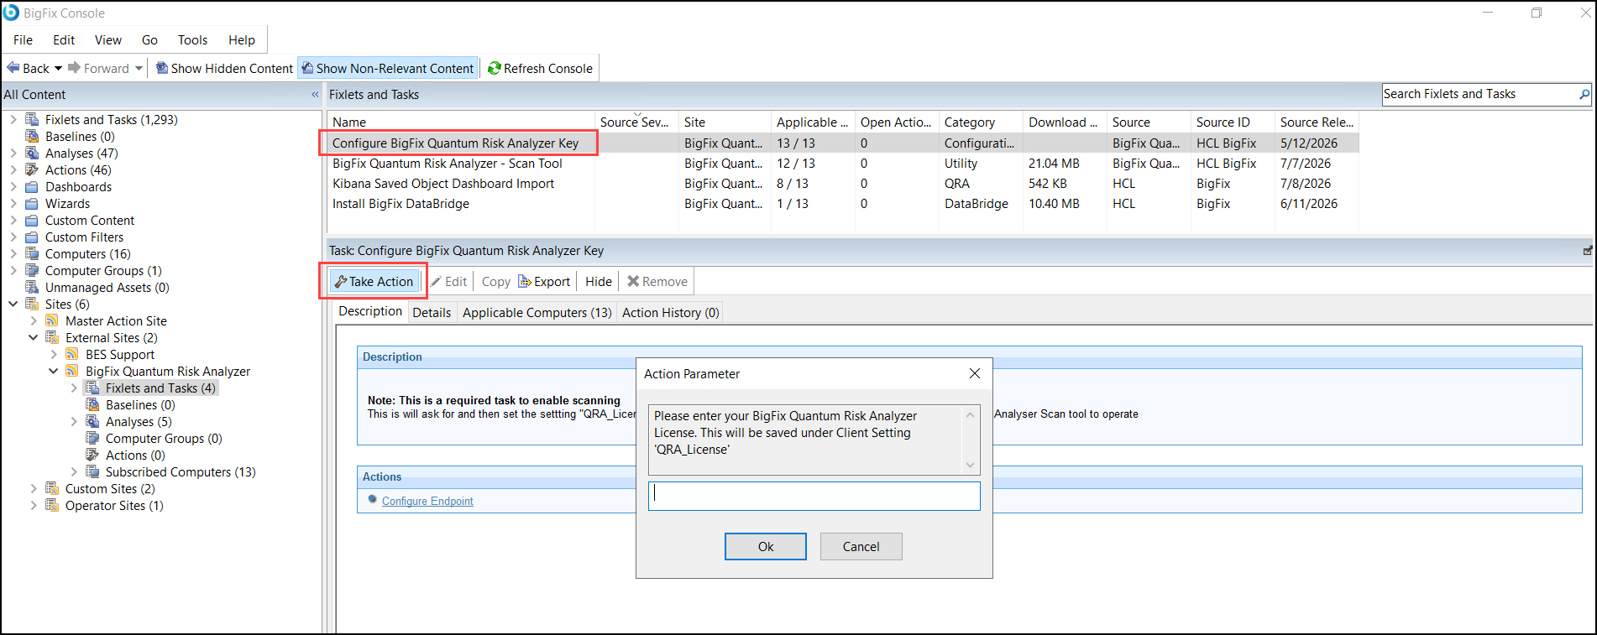Expand the Operator Sites (1) node
The width and height of the screenshot is (1597, 635).
pos(34,505)
